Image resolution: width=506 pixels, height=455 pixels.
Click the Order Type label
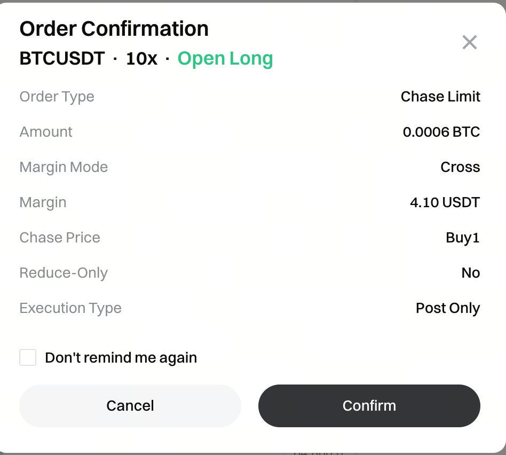(57, 97)
